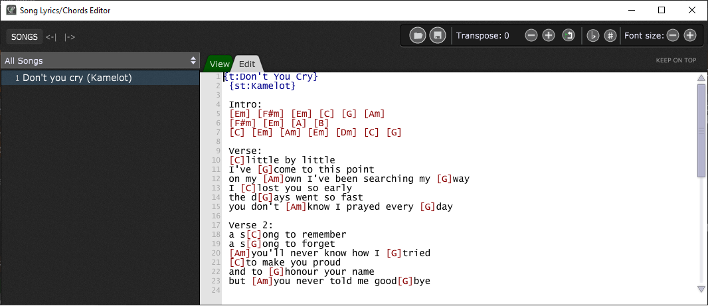
Task: Increase font size with plus button
Action: click(690, 36)
